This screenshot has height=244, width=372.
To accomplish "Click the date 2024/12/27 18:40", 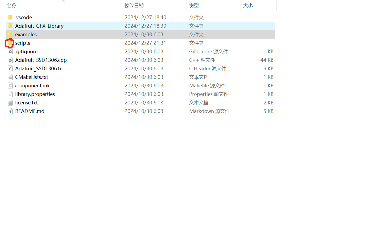I will click(145, 17).
